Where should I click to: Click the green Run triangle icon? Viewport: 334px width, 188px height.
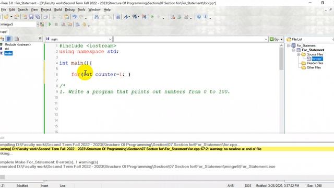click(50, 25)
